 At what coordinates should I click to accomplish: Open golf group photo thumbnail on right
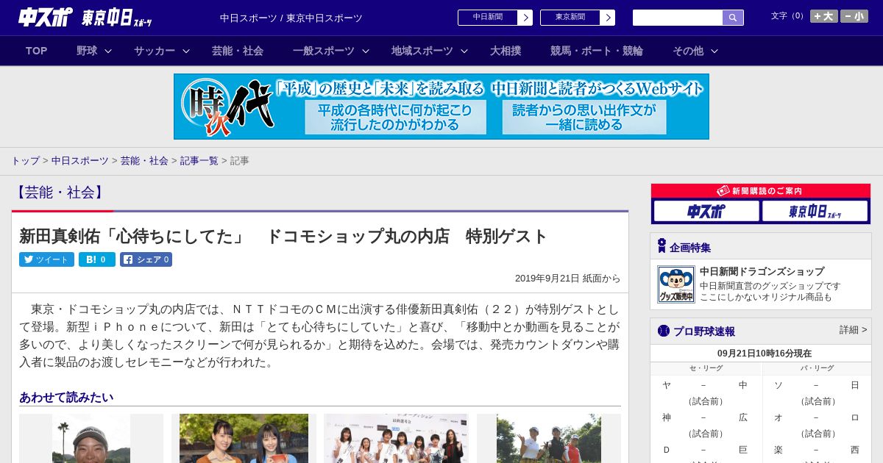pyautogui.click(x=549, y=438)
